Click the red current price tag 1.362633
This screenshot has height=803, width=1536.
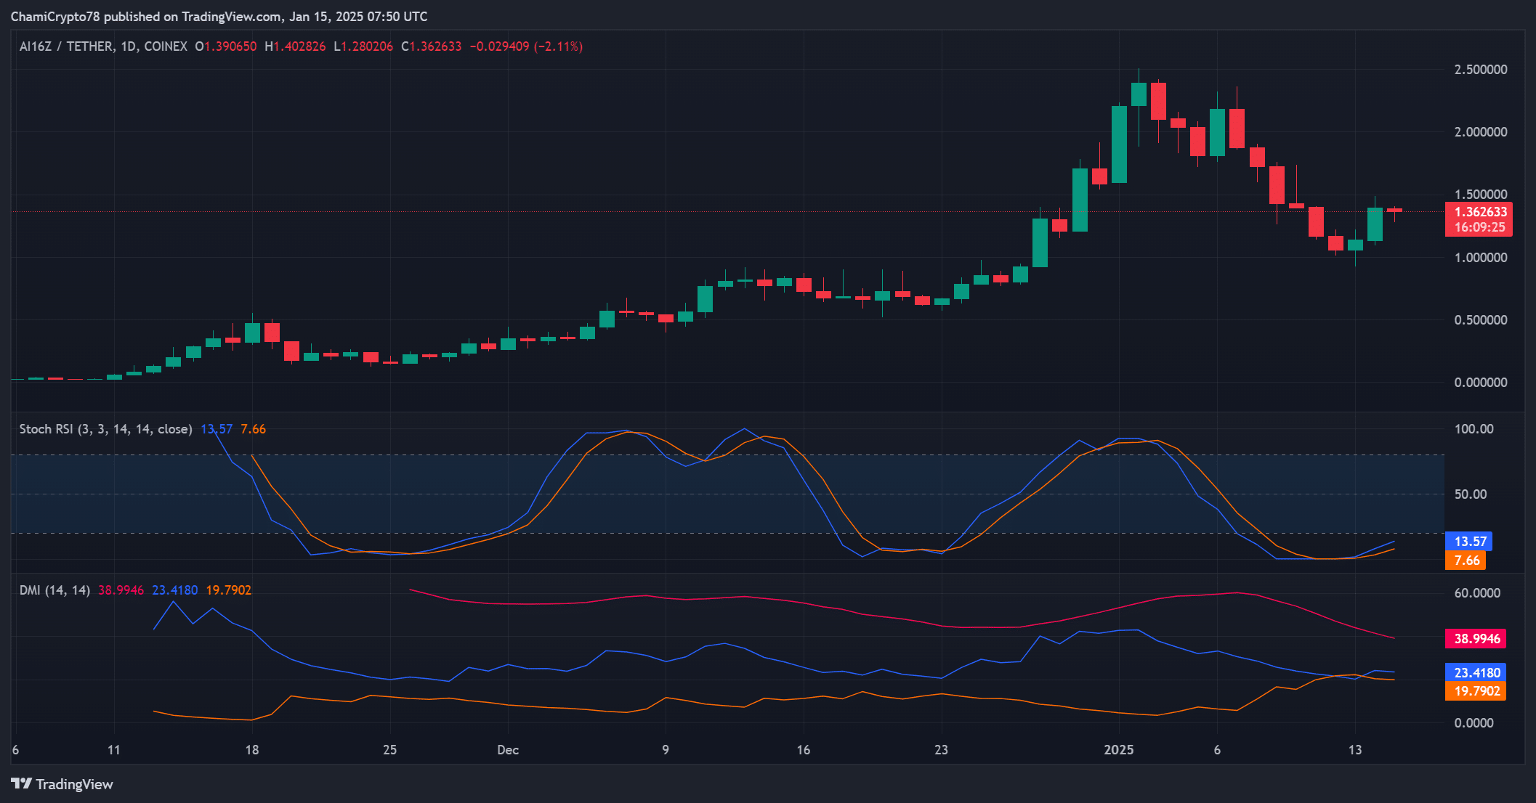[x=1479, y=211]
